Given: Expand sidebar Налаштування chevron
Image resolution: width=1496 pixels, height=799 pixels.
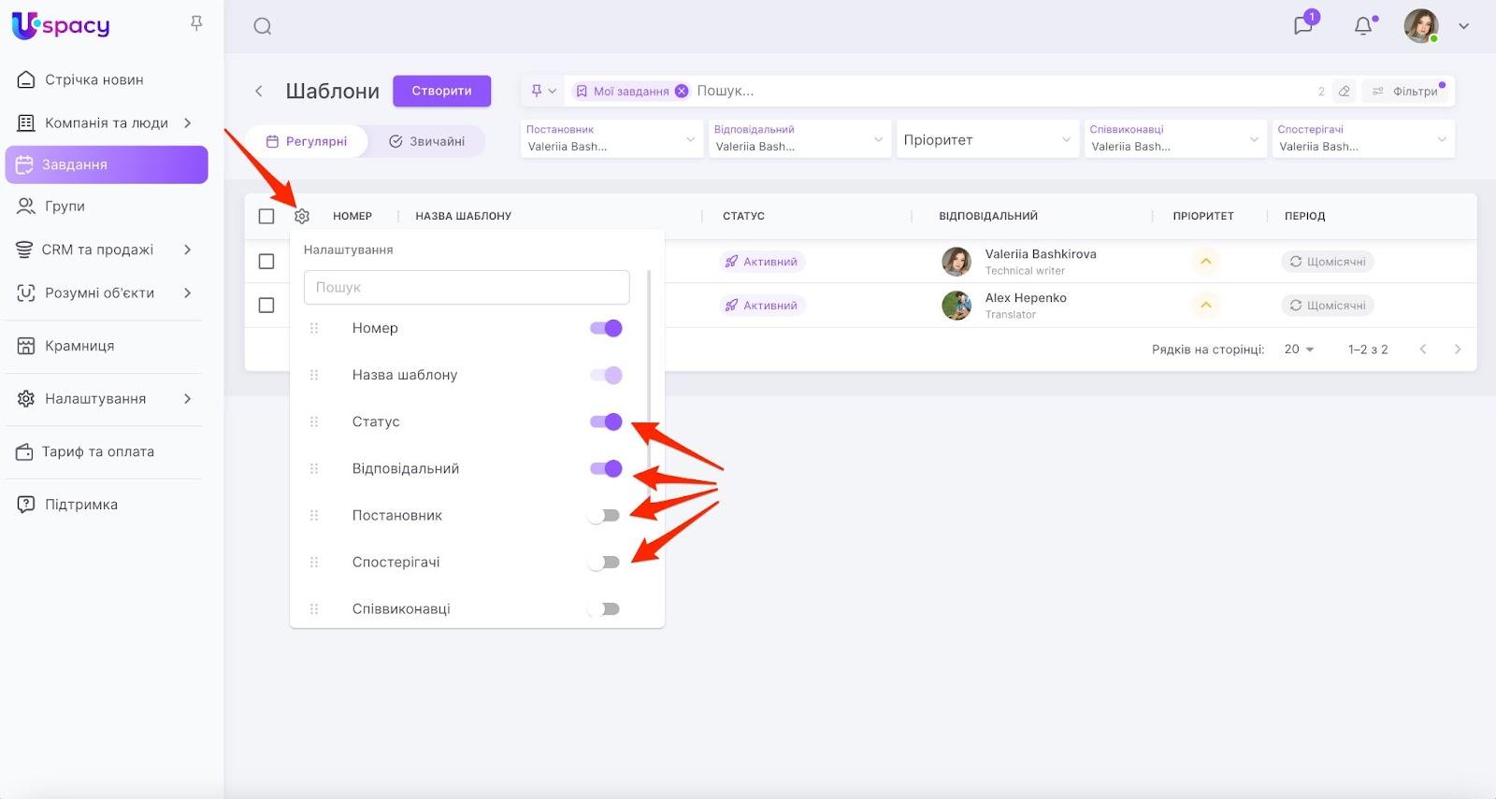Looking at the screenshot, I should click(x=188, y=398).
